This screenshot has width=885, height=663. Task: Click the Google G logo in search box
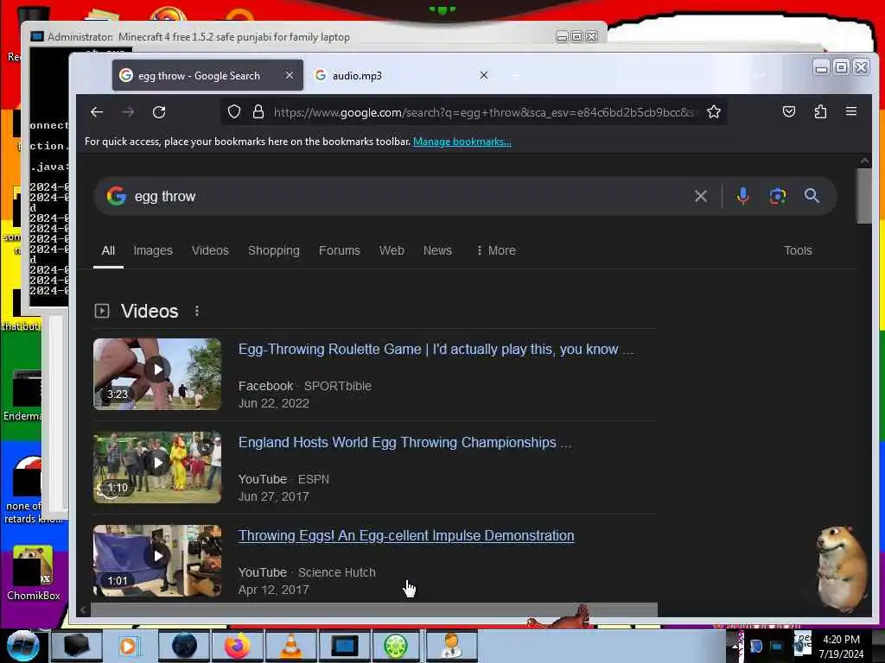[x=117, y=196]
